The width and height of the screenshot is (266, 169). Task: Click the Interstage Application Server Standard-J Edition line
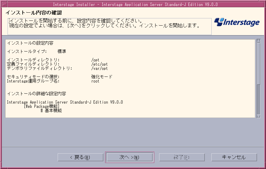point(65,102)
